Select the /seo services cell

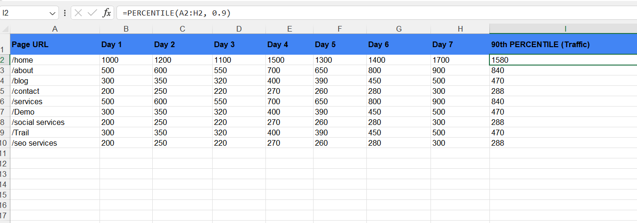coord(55,143)
